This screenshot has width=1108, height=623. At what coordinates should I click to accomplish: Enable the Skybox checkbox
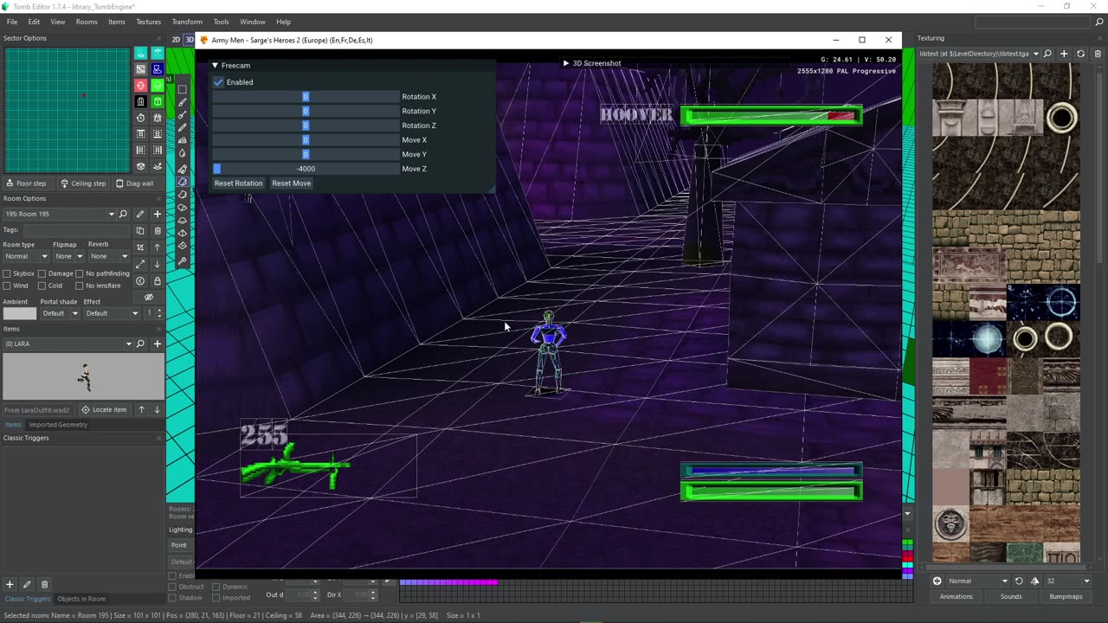click(7, 273)
